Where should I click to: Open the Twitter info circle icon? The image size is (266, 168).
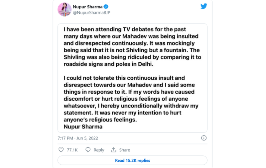(x=204, y=138)
